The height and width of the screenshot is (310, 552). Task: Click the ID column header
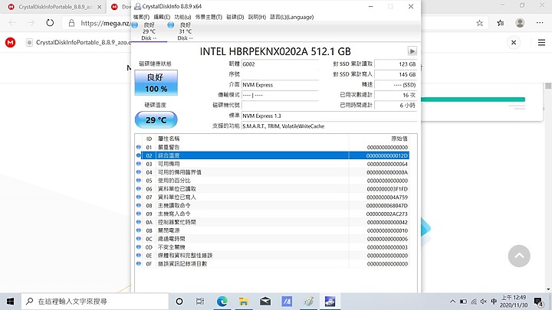[x=149, y=139]
